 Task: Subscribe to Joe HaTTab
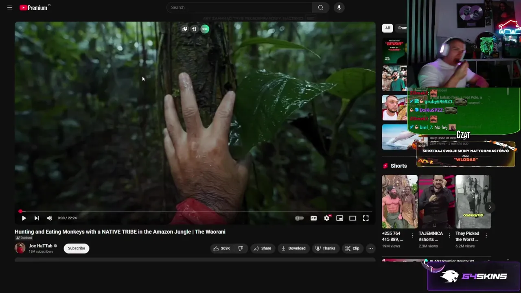coord(77,248)
